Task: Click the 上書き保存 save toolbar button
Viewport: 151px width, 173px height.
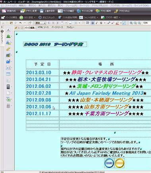Action: tap(47, 11)
